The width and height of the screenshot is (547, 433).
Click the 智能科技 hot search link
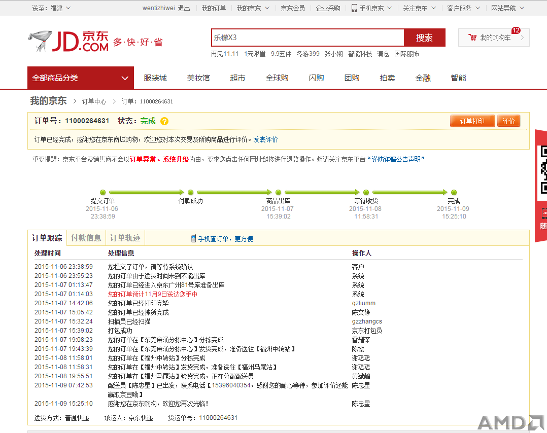pyautogui.click(x=360, y=54)
